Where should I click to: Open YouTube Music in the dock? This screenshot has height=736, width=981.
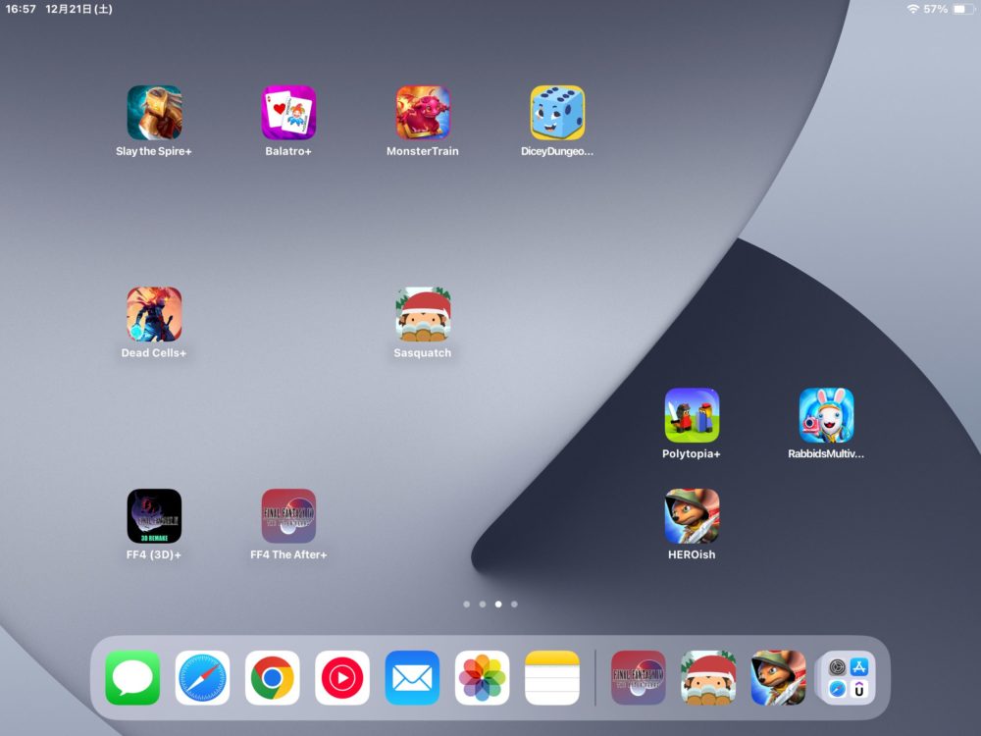342,677
